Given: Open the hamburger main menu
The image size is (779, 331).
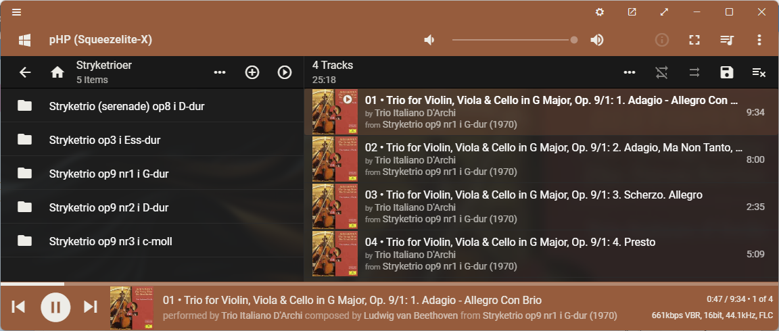Looking at the screenshot, I should [x=17, y=12].
